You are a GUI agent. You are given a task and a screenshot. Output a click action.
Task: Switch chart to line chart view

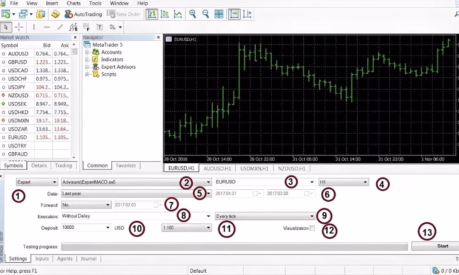coord(177,14)
